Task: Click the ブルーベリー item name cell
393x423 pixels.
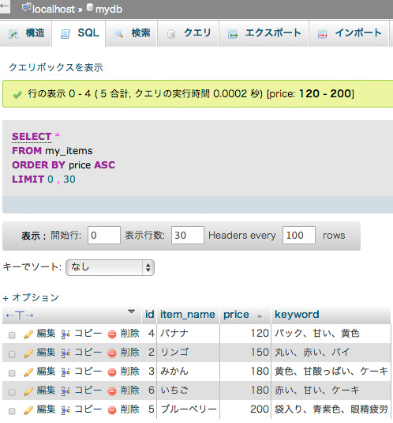Action: click(188, 410)
